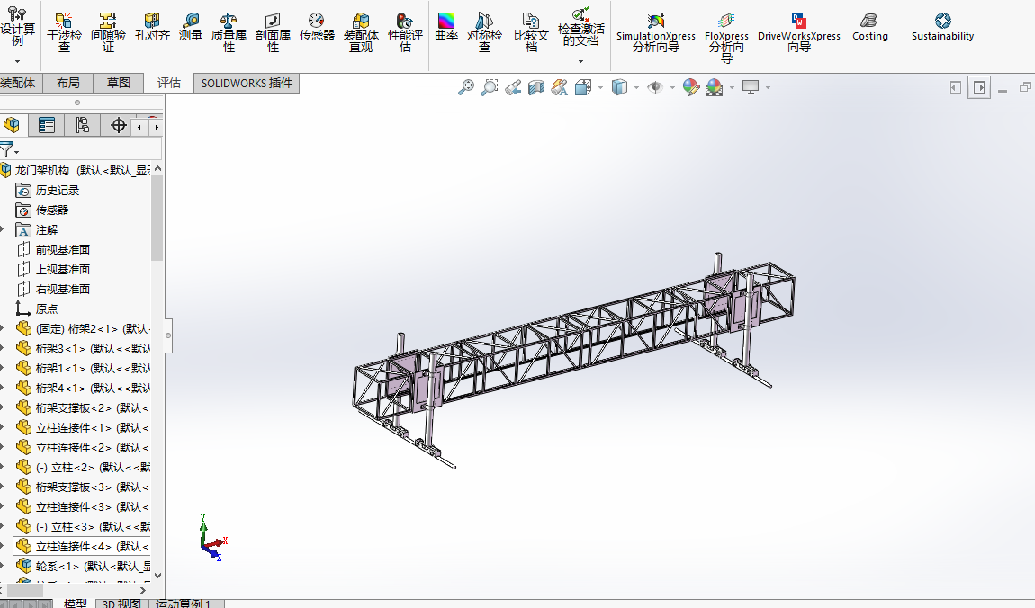The width and height of the screenshot is (1035, 608).
Task: Open the ConfigurationManager panel tab
Action: (83, 125)
